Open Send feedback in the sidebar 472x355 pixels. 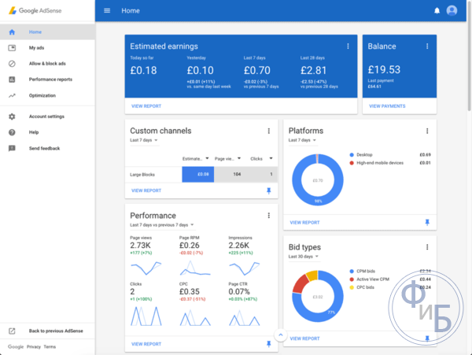point(47,148)
